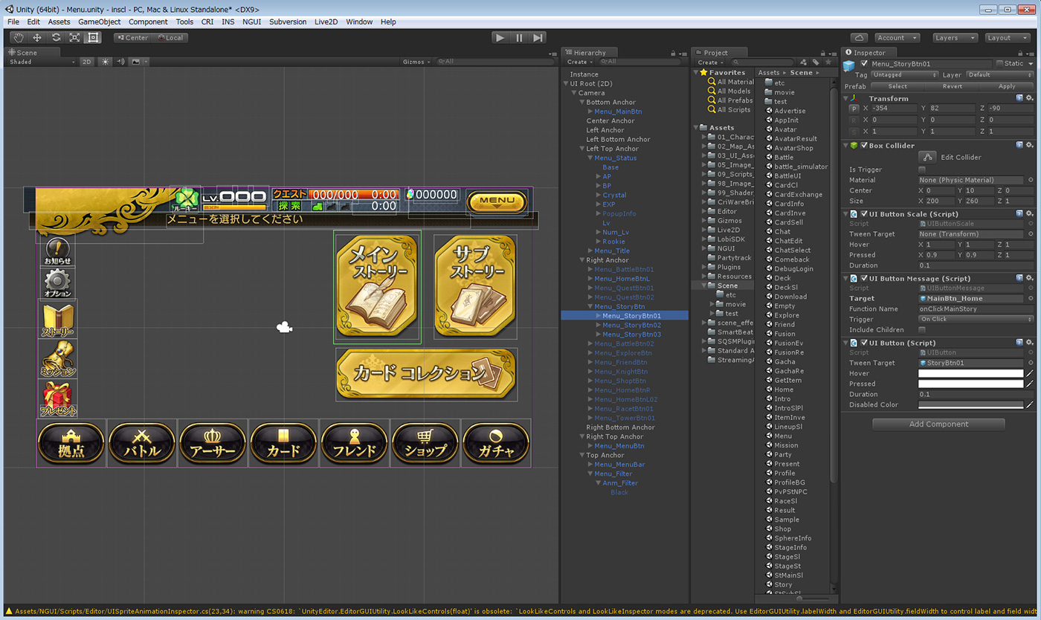
Task: Click the camera gizmo in the scene
Action: click(284, 326)
